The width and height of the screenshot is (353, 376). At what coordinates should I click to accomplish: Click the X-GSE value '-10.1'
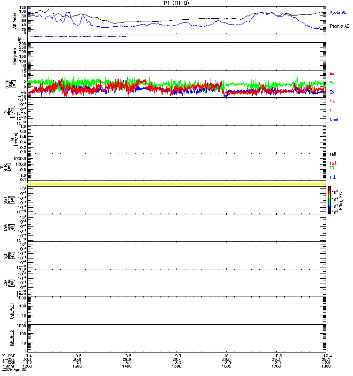[226, 356]
